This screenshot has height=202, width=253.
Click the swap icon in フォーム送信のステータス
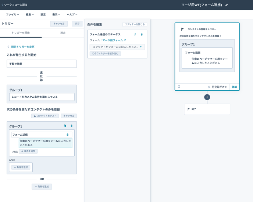click(135, 35)
